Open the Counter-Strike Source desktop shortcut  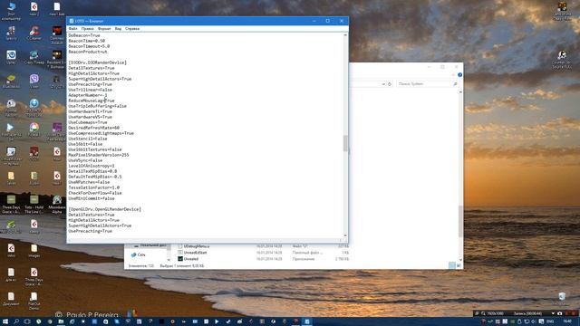point(562,59)
